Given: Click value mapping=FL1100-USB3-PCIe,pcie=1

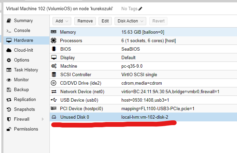Looking at the screenshot, I should click(x=158, y=109).
